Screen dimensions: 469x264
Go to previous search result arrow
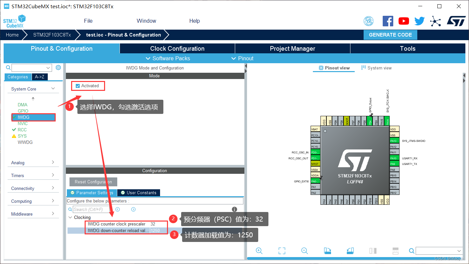click(x=118, y=209)
